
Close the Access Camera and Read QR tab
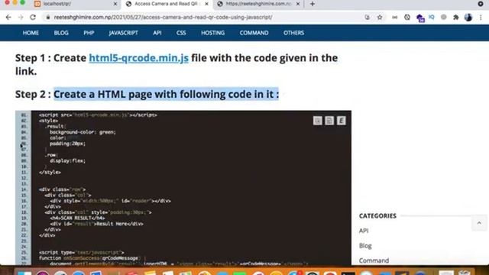pos(206,4)
